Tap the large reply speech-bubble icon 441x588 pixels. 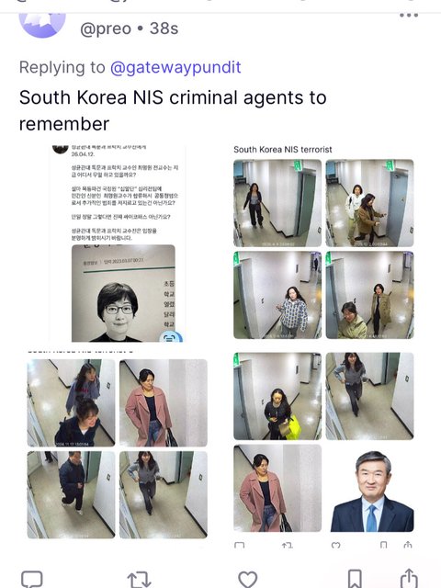tap(32, 579)
